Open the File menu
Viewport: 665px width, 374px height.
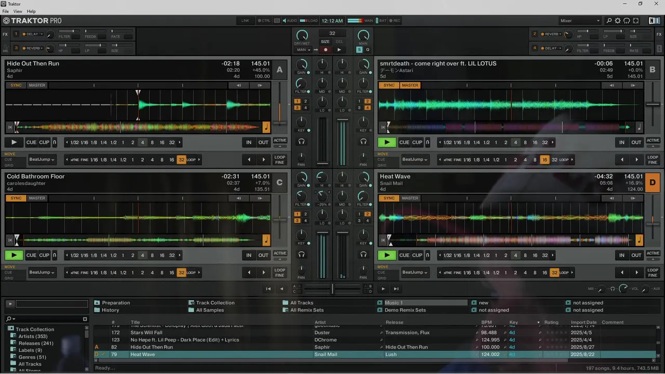5,11
